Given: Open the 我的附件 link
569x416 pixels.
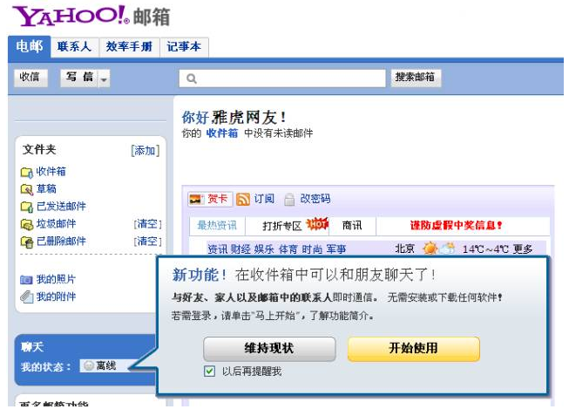Looking at the screenshot, I should 56,297.
